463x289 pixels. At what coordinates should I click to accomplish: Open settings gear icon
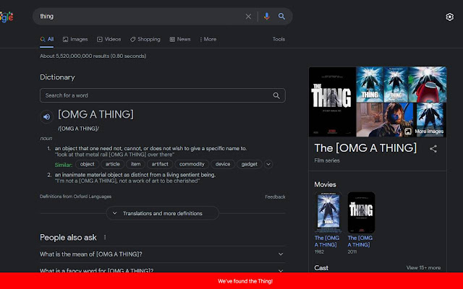(449, 17)
